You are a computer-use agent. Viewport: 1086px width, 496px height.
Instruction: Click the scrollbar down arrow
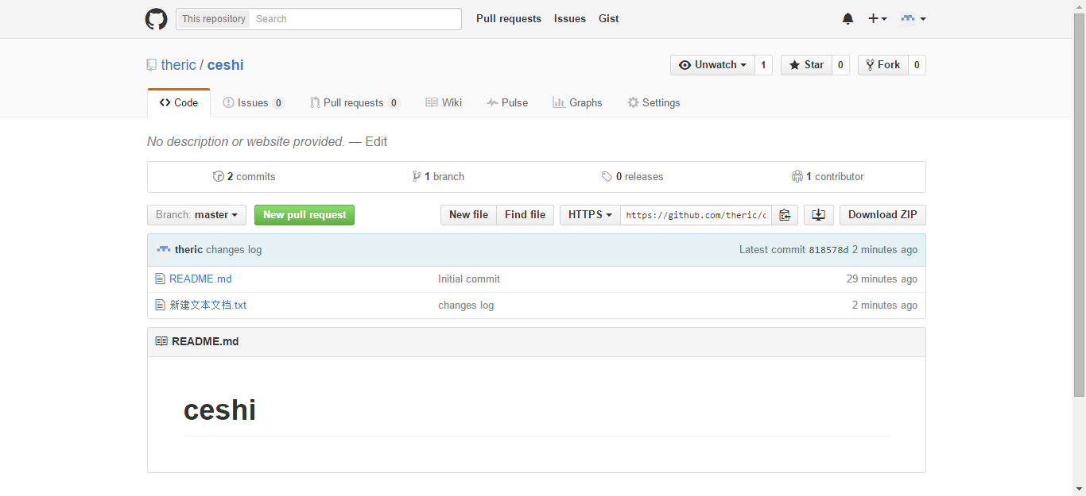pos(1079,489)
